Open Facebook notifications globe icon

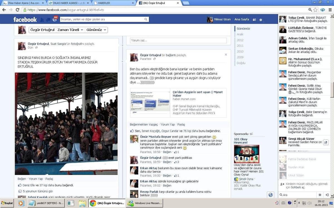point(55,20)
